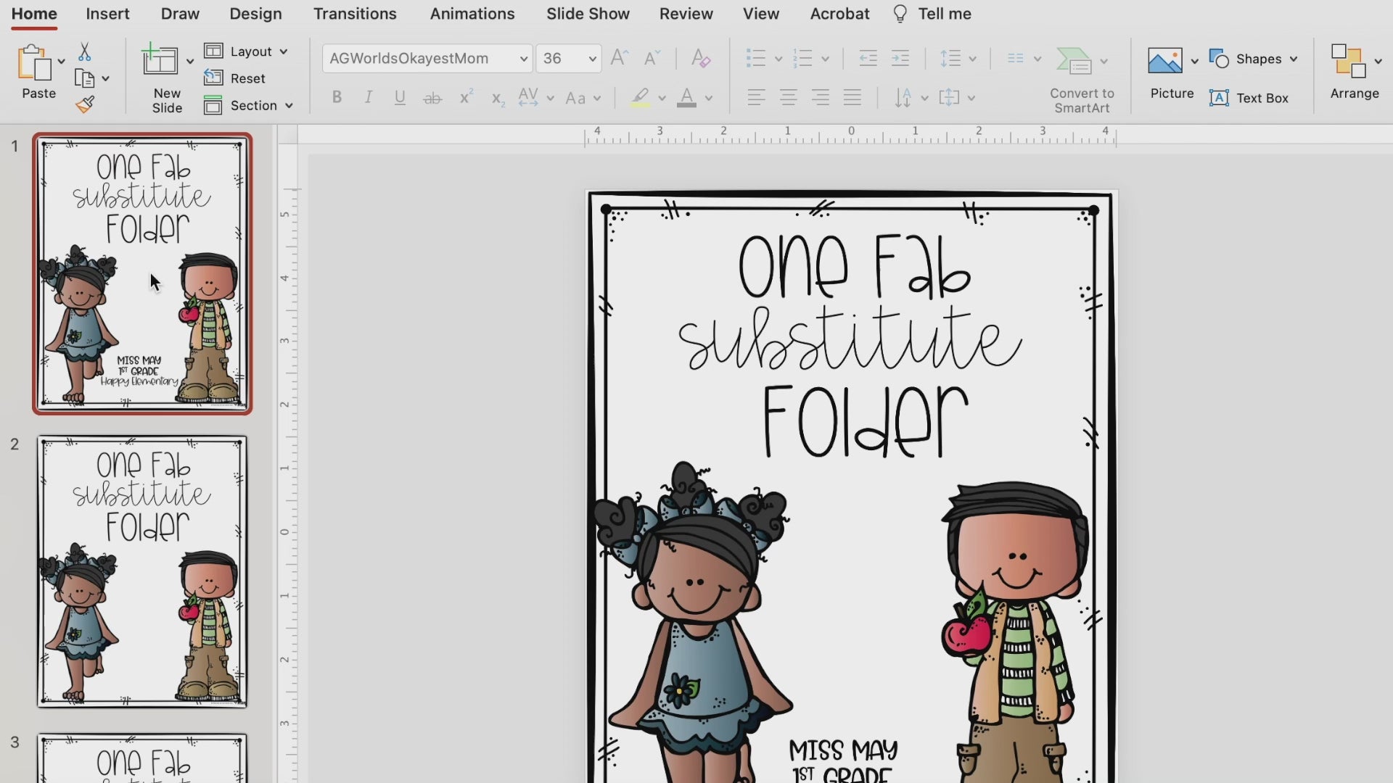Expand the Copy options arrow
1393x783 pixels.
tap(106, 78)
